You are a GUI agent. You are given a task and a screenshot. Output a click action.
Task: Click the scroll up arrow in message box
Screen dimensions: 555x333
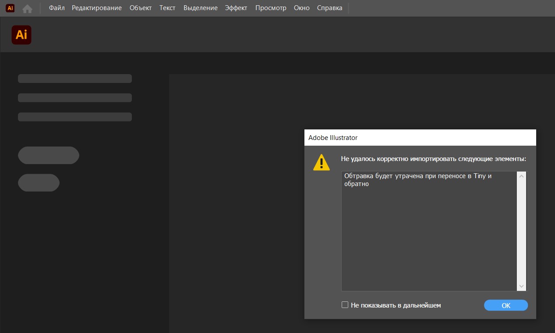click(521, 176)
